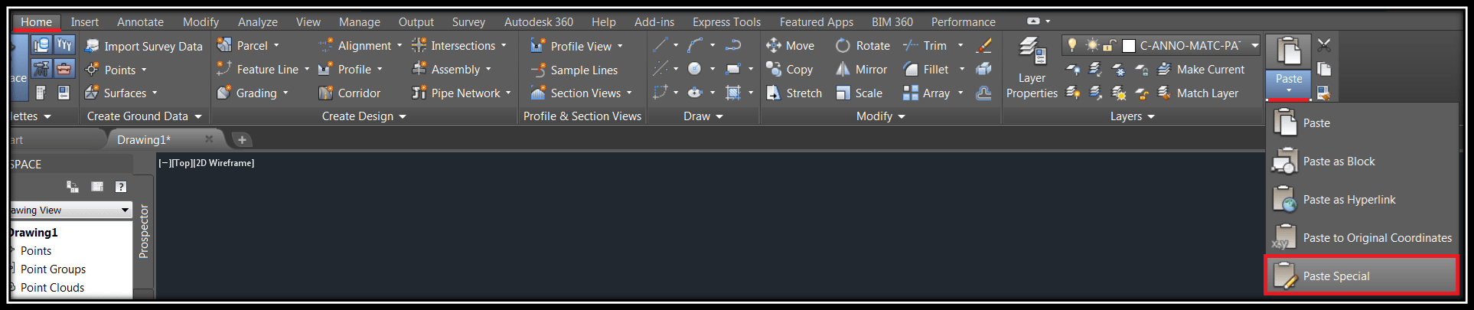Select the Circle draw tool

pos(695,69)
